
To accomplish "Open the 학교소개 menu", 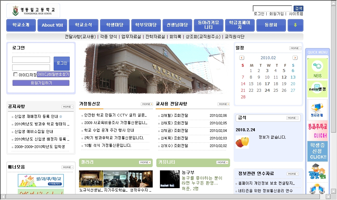I will tap(21, 25).
